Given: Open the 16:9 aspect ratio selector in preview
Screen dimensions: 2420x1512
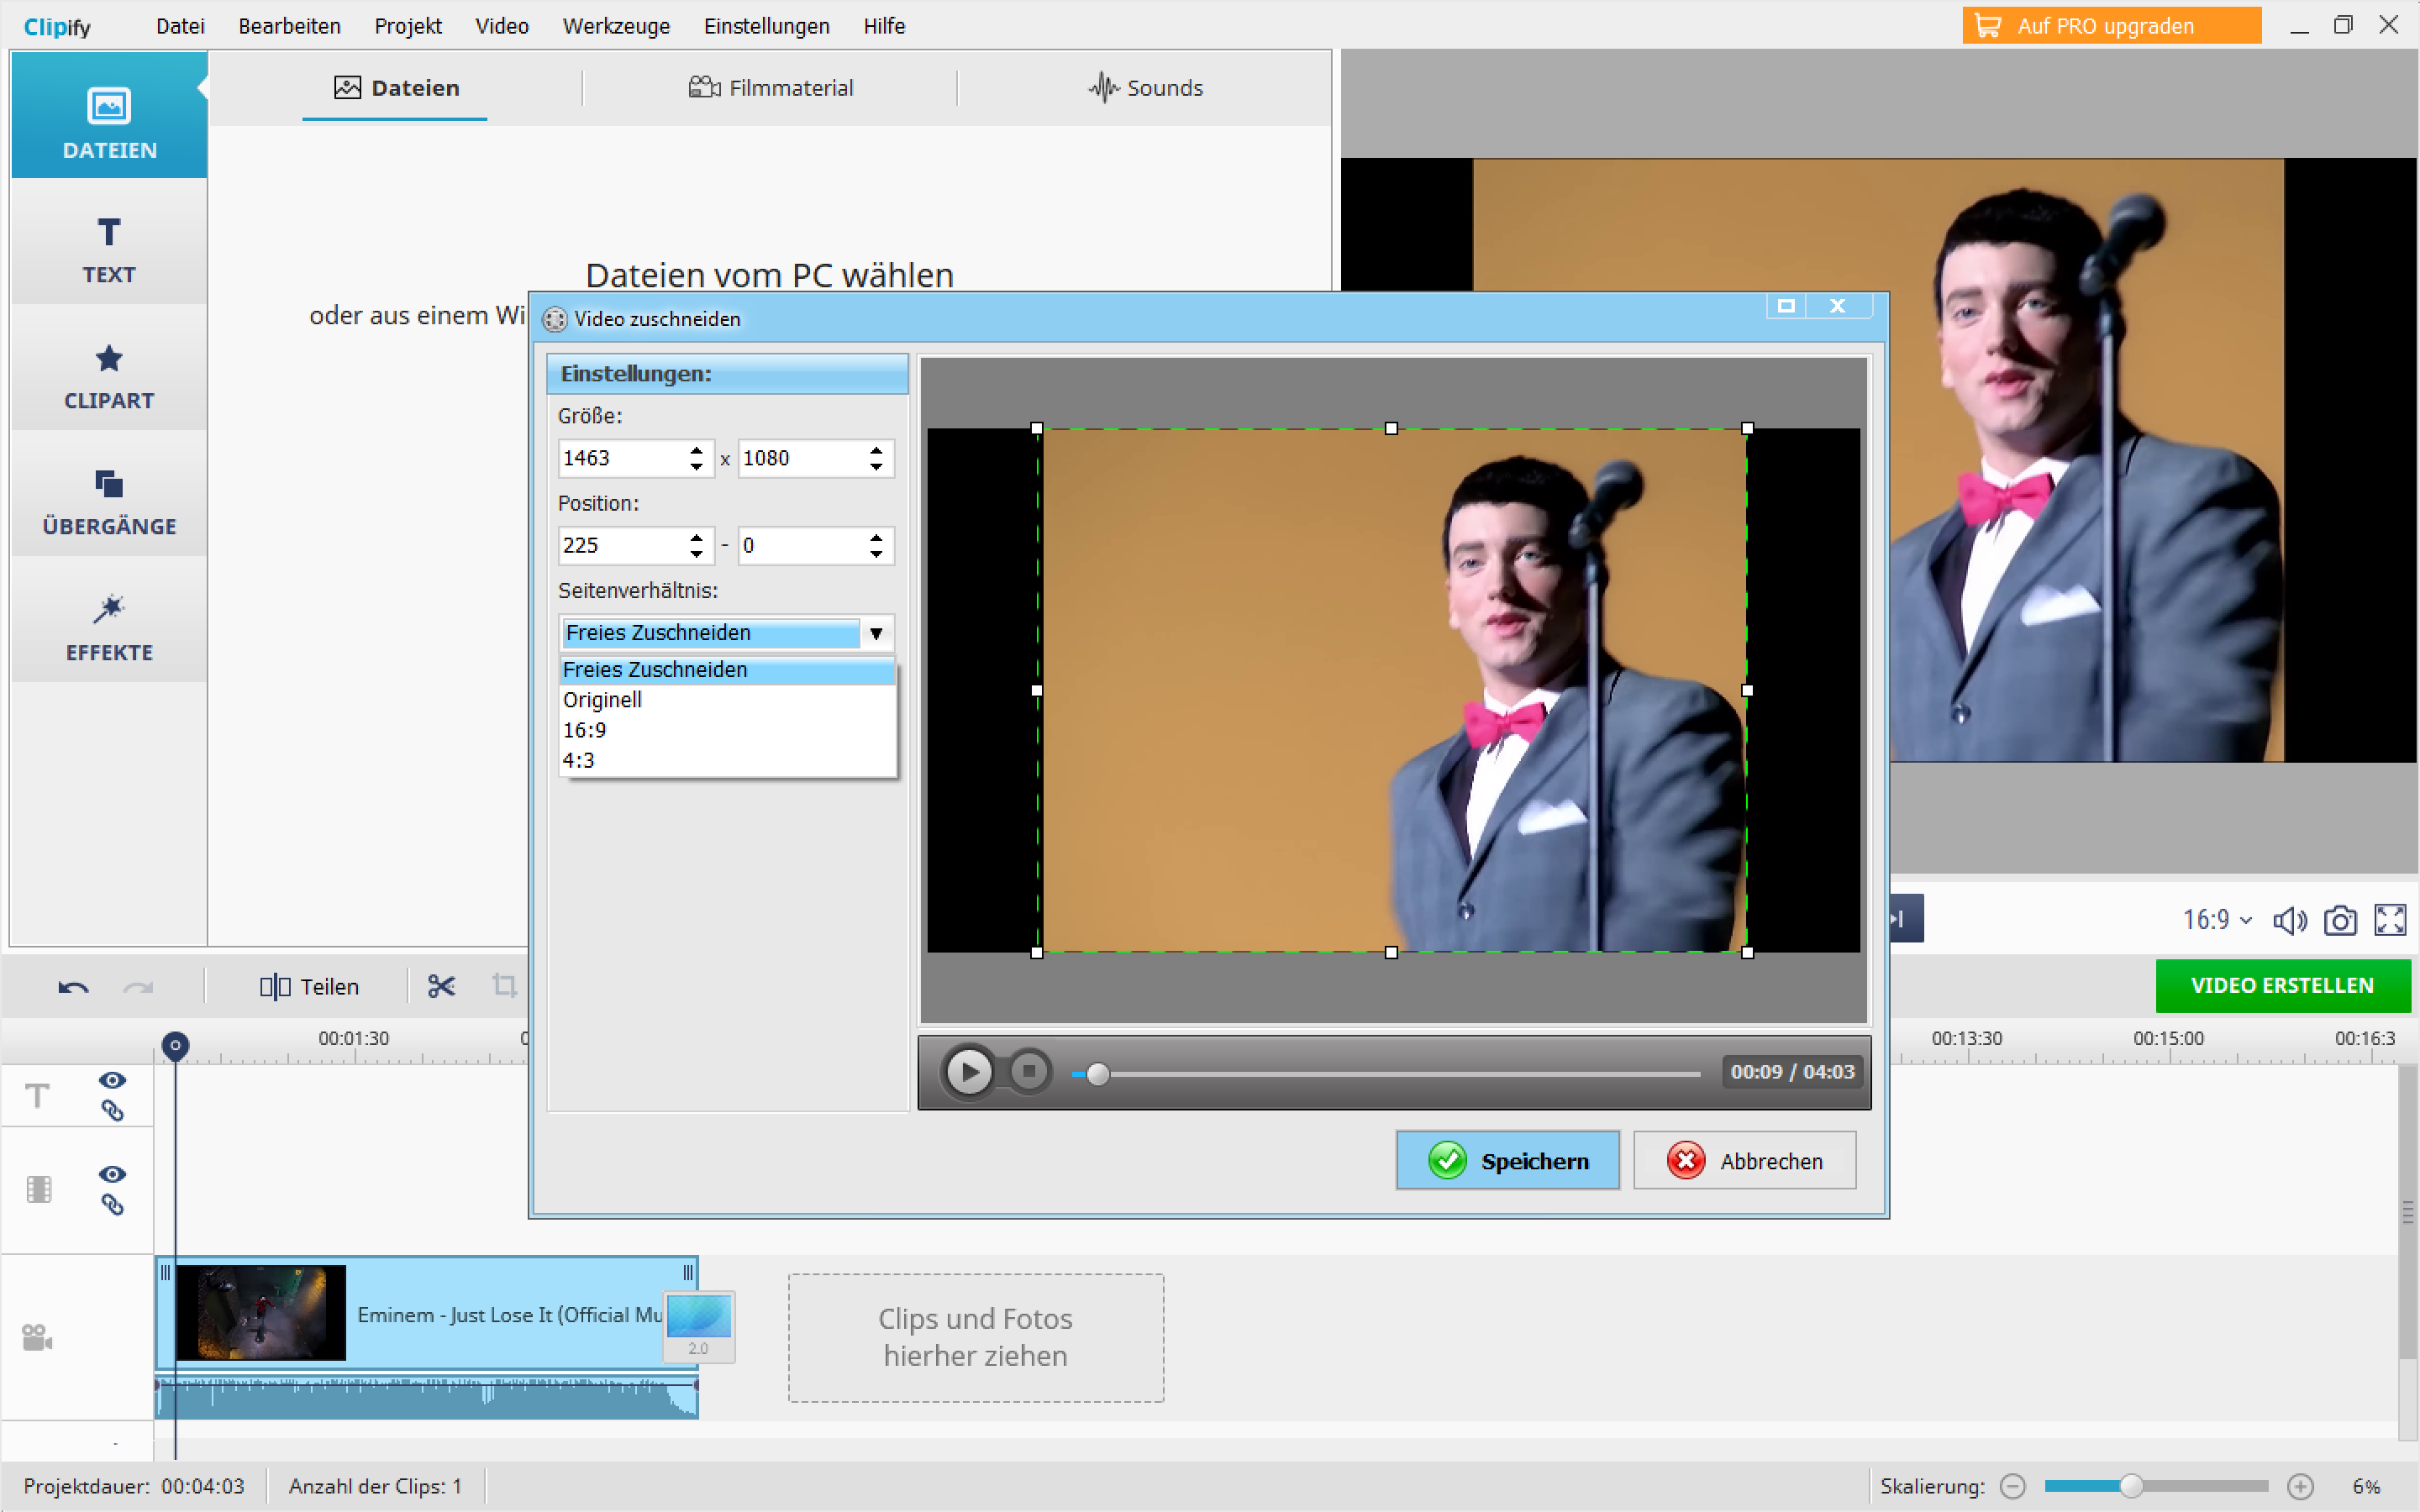Looking at the screenshot, I should pyautogui.click(x=2216, y=919).
